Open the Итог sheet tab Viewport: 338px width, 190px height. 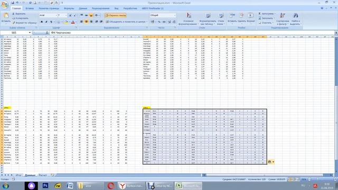tap(18, 175)
